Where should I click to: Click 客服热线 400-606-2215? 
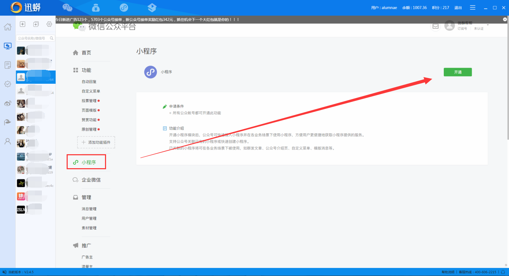pos(477,272)
